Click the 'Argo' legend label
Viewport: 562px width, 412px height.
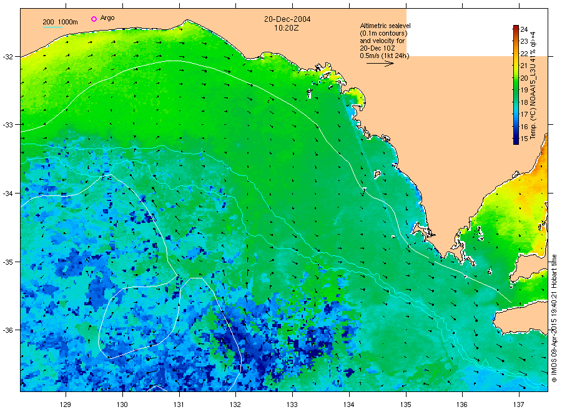pos(107,18)
